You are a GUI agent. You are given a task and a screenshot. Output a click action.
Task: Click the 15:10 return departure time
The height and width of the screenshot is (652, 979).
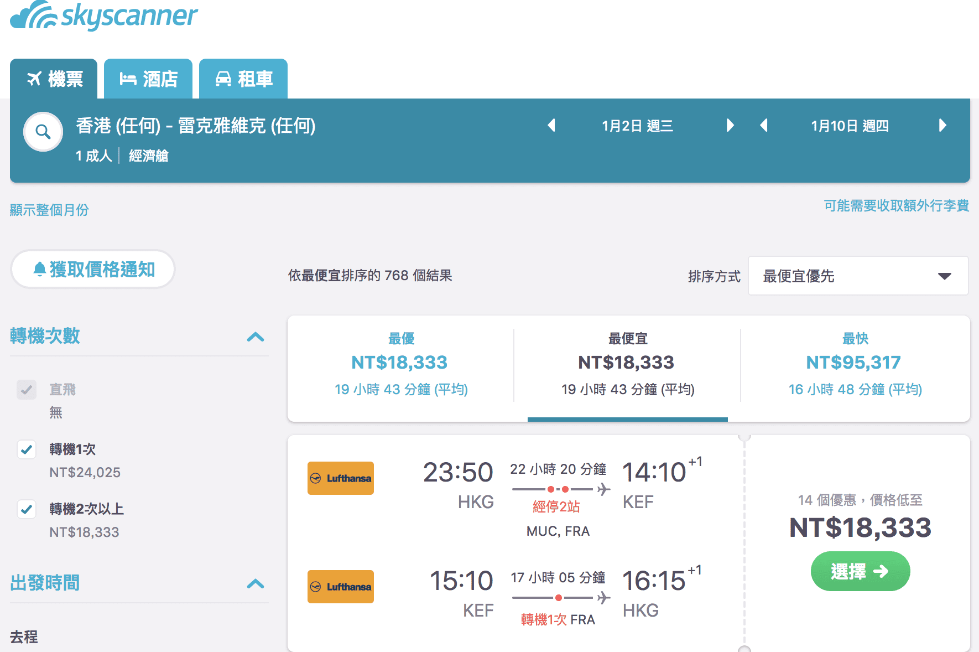(461, 581)
